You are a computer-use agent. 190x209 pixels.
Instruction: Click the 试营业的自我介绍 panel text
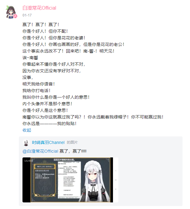(42, 171)
